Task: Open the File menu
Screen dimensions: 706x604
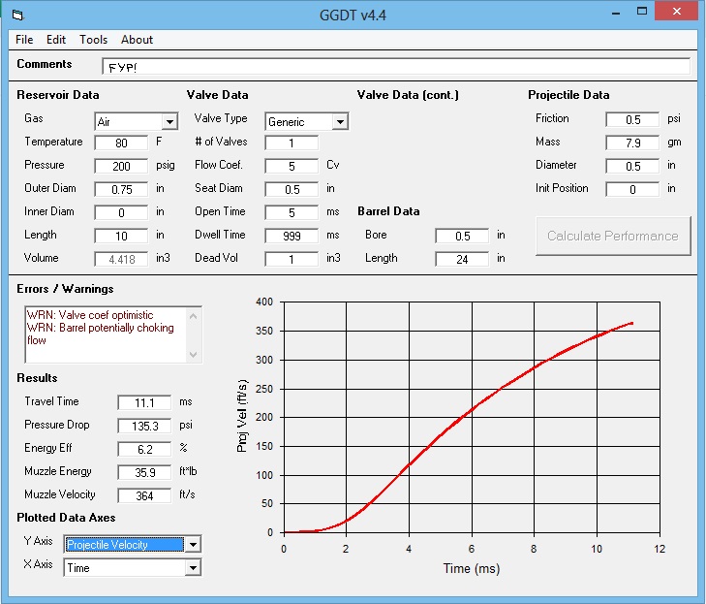Action: 24,40
